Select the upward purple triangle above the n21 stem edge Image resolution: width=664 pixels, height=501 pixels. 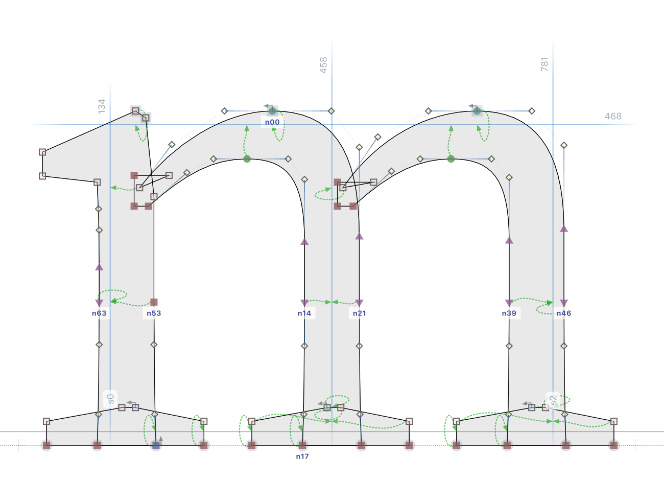tap(359, 236)
